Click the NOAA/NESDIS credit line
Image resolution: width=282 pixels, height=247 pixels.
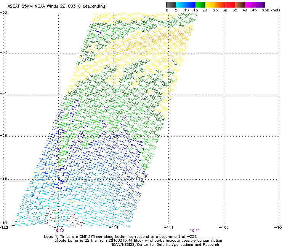[165, 245]
